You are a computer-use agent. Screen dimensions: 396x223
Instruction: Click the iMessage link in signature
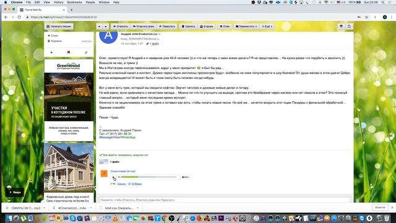coord(106,138)
